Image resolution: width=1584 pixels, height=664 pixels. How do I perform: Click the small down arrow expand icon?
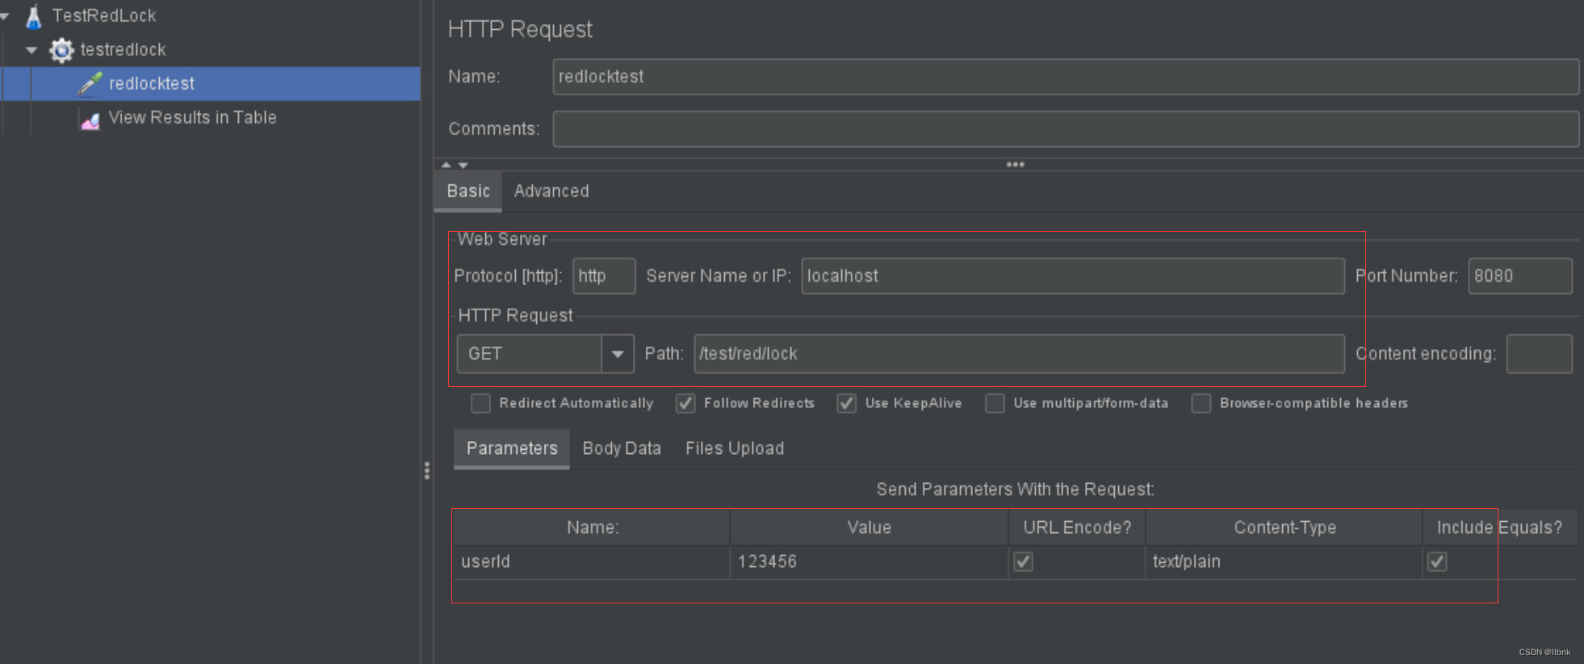[x=463, y=165]
